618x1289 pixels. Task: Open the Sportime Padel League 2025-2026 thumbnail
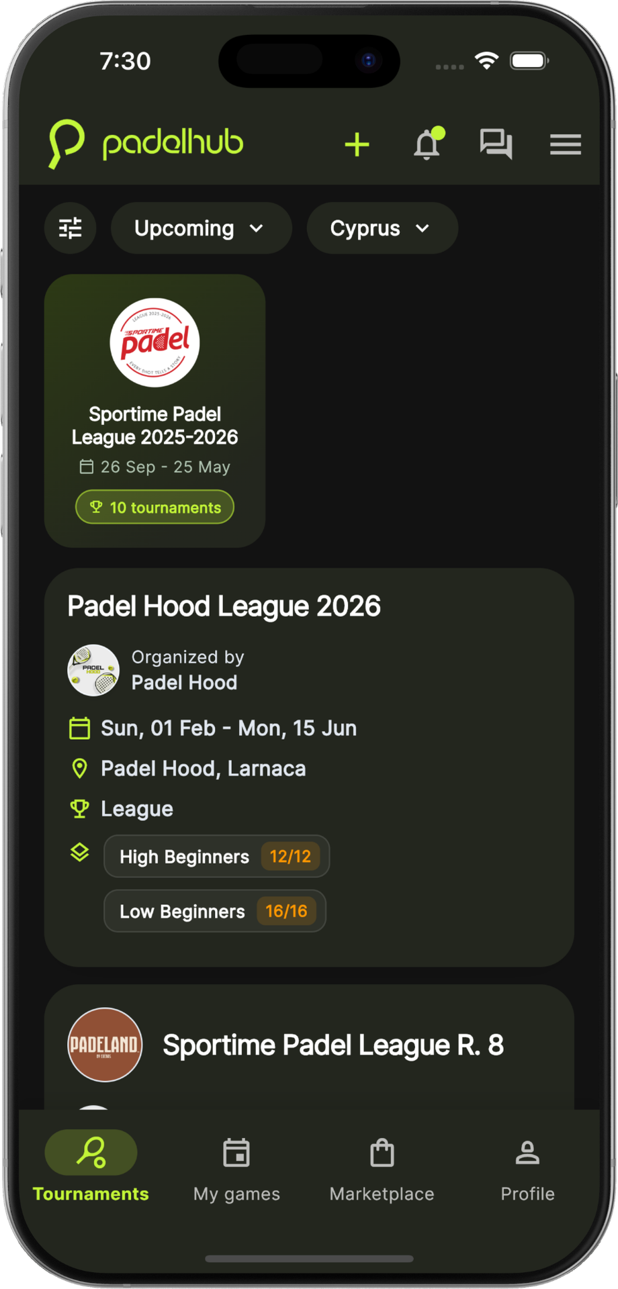pyautogui.click(x=154, y=343)
